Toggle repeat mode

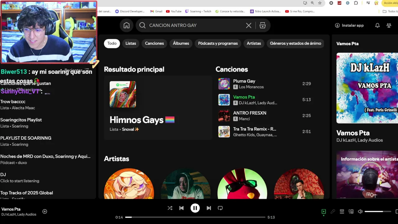[x=220, y=208]
